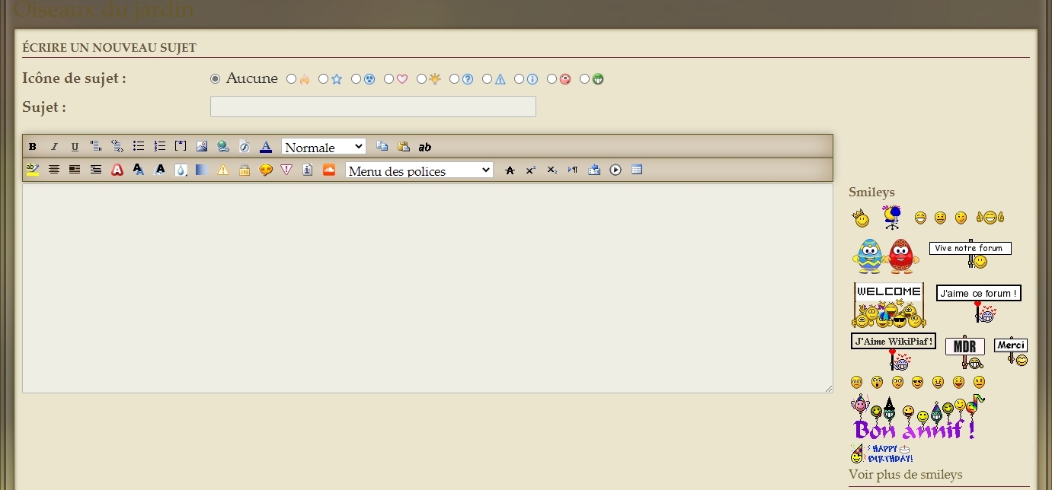Select the red face topic icon radio
Screen dimensions: 1052x490
(552, 78)
